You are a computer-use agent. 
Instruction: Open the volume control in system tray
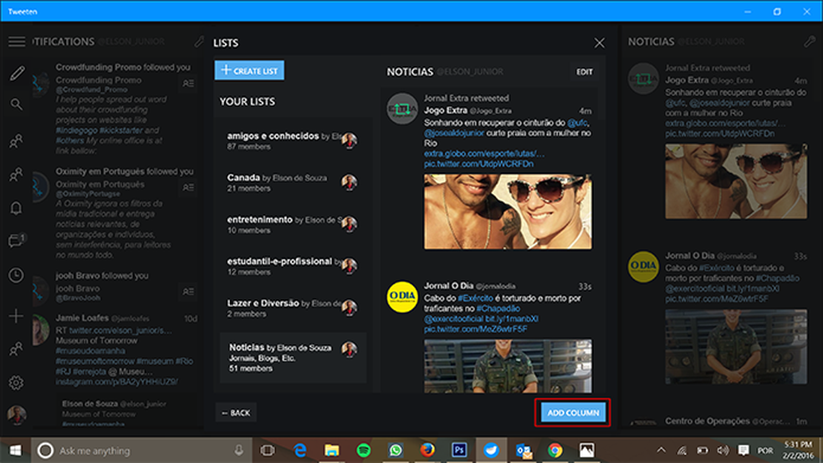pos(723,450)
